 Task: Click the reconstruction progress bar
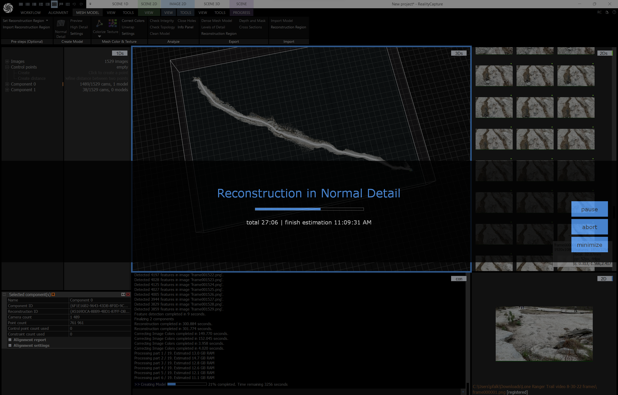click(309, 209)
